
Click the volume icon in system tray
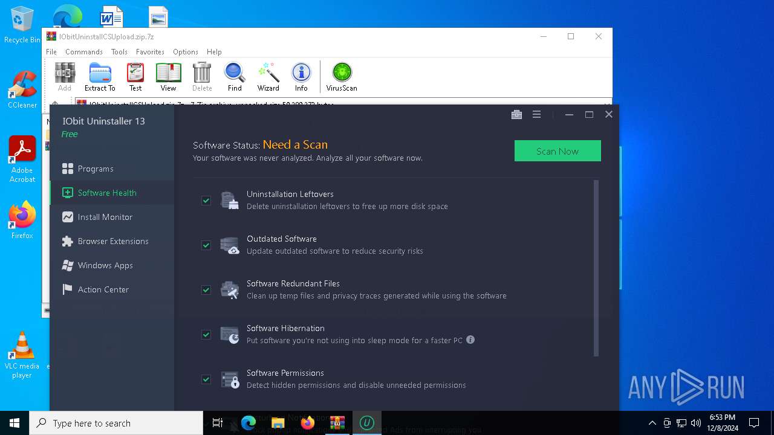pyautogui.click(x=696, y=423)
